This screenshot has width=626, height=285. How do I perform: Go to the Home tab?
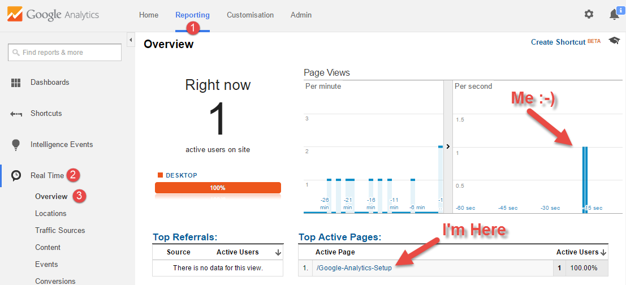149,15
